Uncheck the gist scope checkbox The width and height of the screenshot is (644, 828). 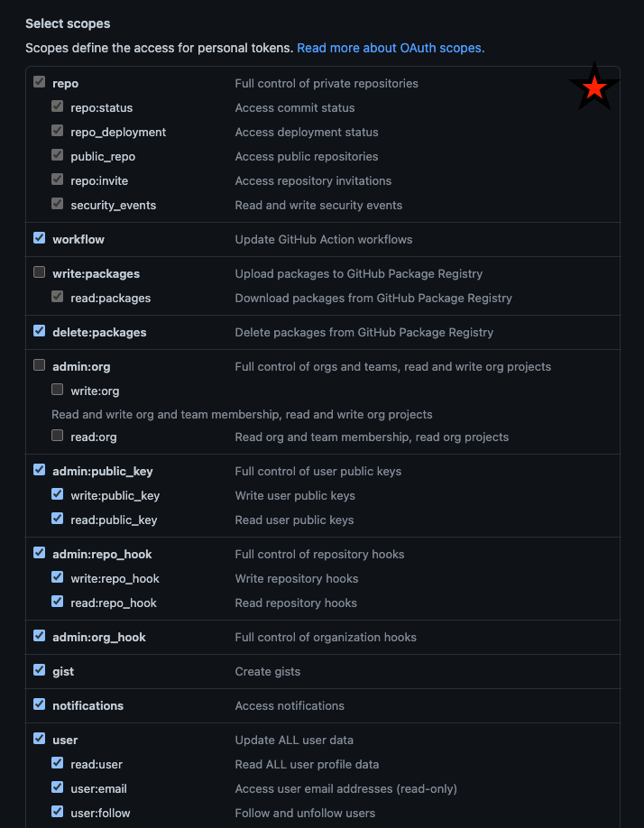pos(39,669)
